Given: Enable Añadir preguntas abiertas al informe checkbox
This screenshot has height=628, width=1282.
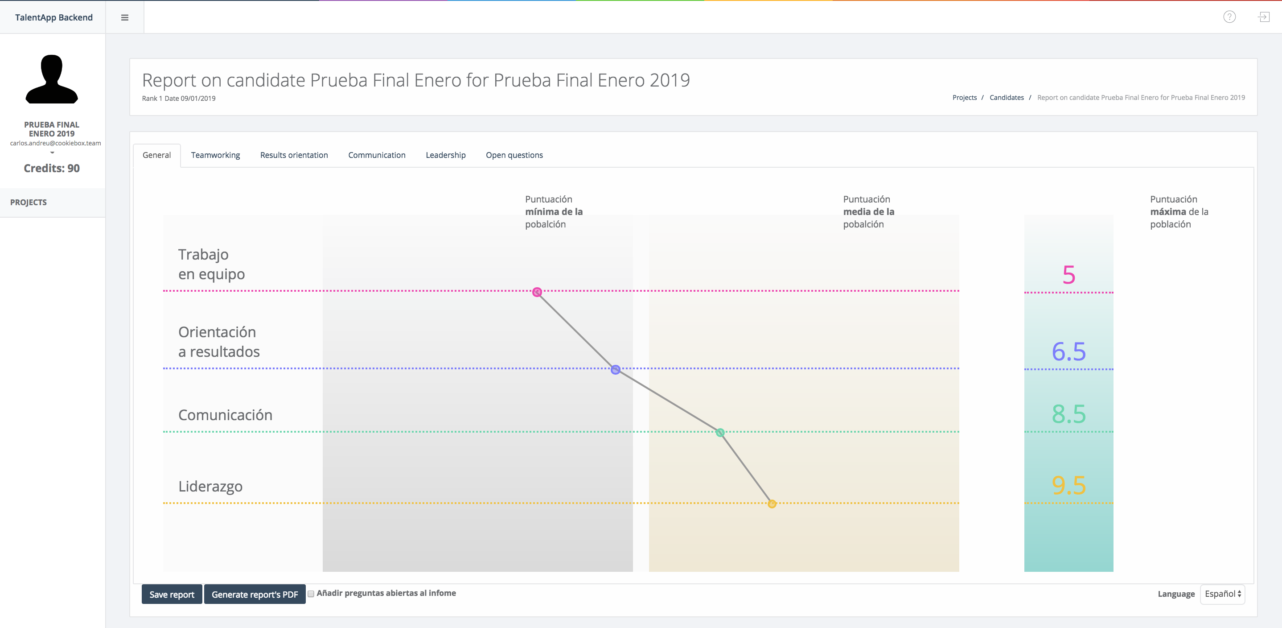Looking at the screenshot, I should [311, 594].
